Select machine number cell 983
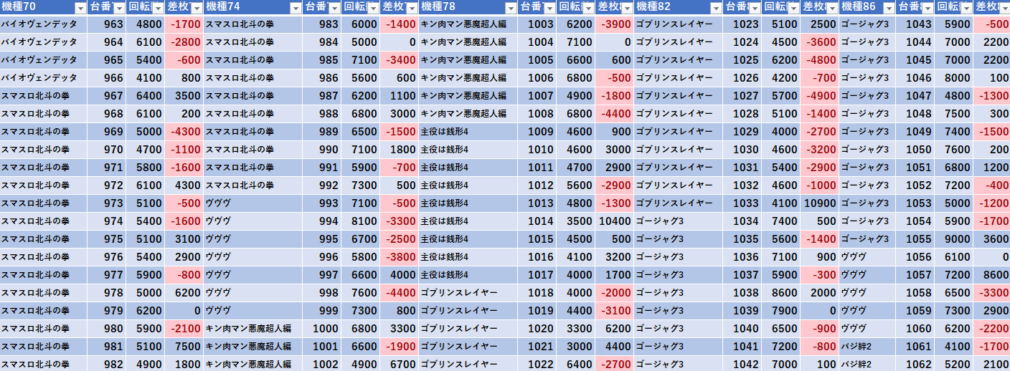 point(322,24)
